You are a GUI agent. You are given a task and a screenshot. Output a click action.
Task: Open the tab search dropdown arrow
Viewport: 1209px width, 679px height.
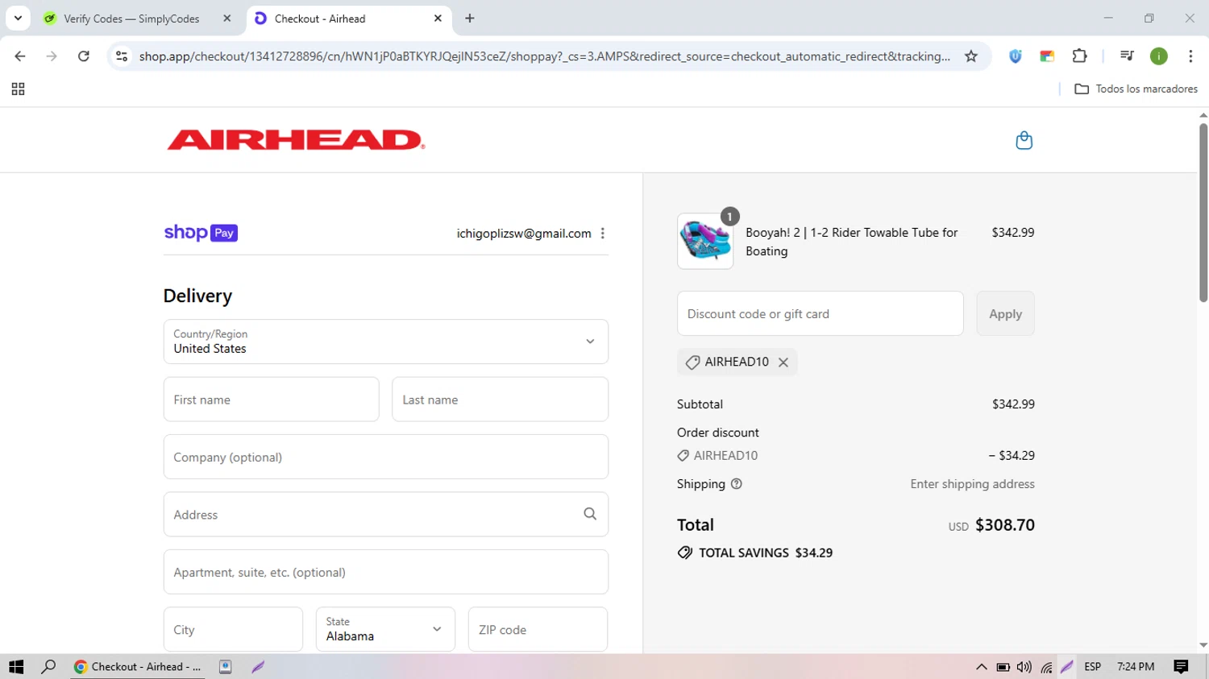(x=18, y=18)
